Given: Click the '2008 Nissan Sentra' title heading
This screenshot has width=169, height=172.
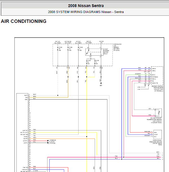Looking at the screenshot, I should click(x=86, y=6).
